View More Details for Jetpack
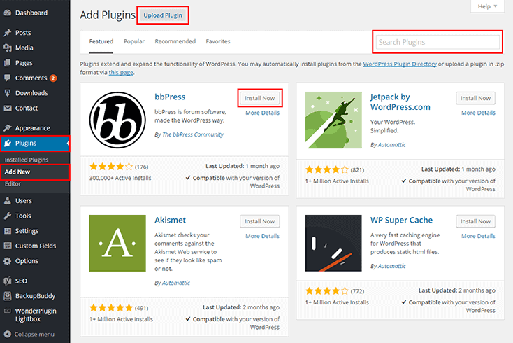Screen dimensions: 513x343 (x=478, y=113)
